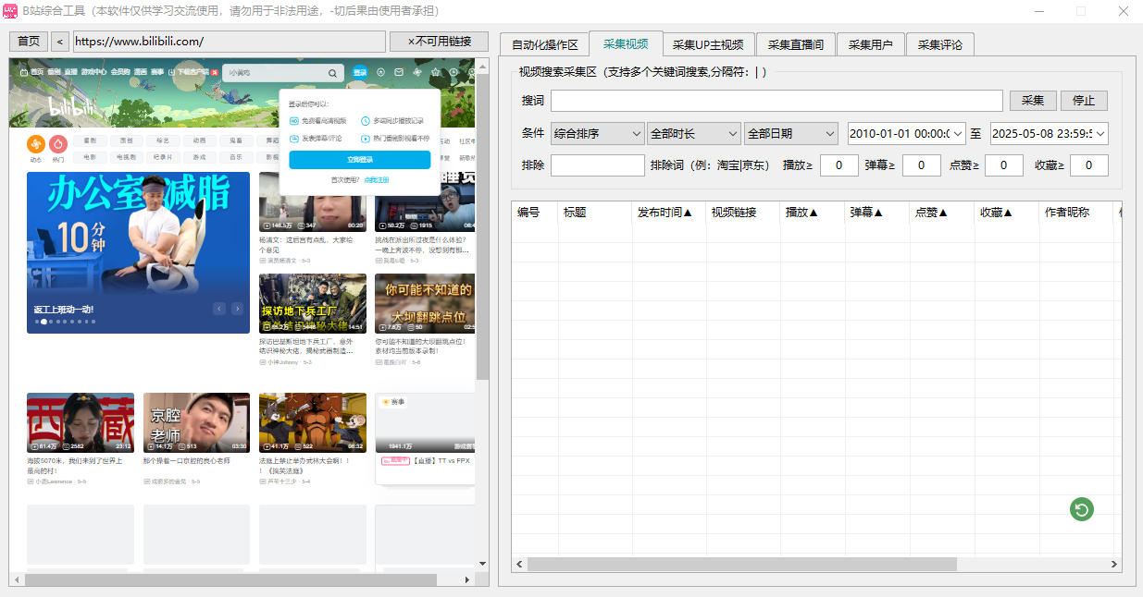Click the blue 登录 avatar icon

tap(361, 72)
